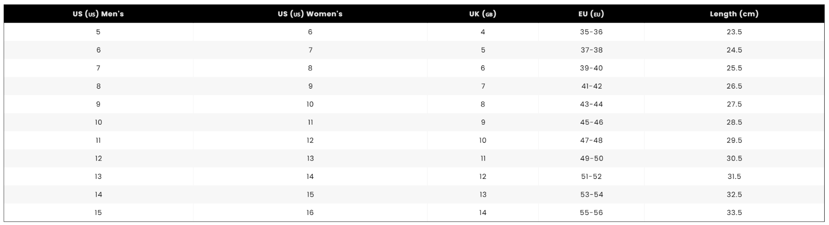This screenshot has height=225, width=829.
Task: Select the EU size 43-44 cell
Action: click(592, 104)
